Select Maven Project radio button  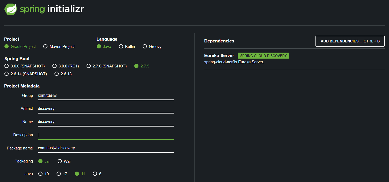pos(59,47)
